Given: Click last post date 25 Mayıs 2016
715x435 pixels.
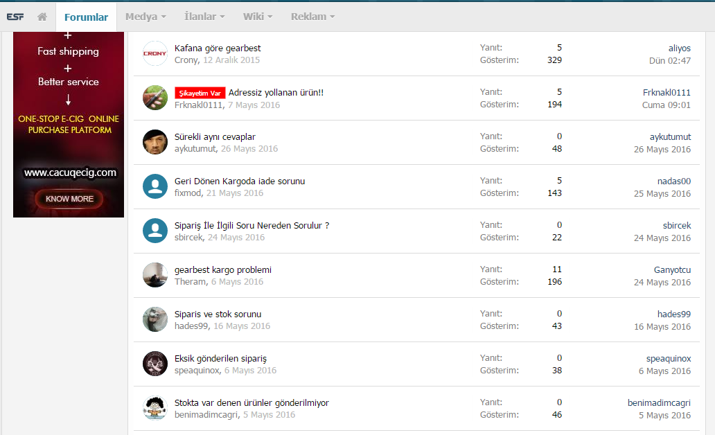Looking at the screenshot, I should (x=662, y=194).
